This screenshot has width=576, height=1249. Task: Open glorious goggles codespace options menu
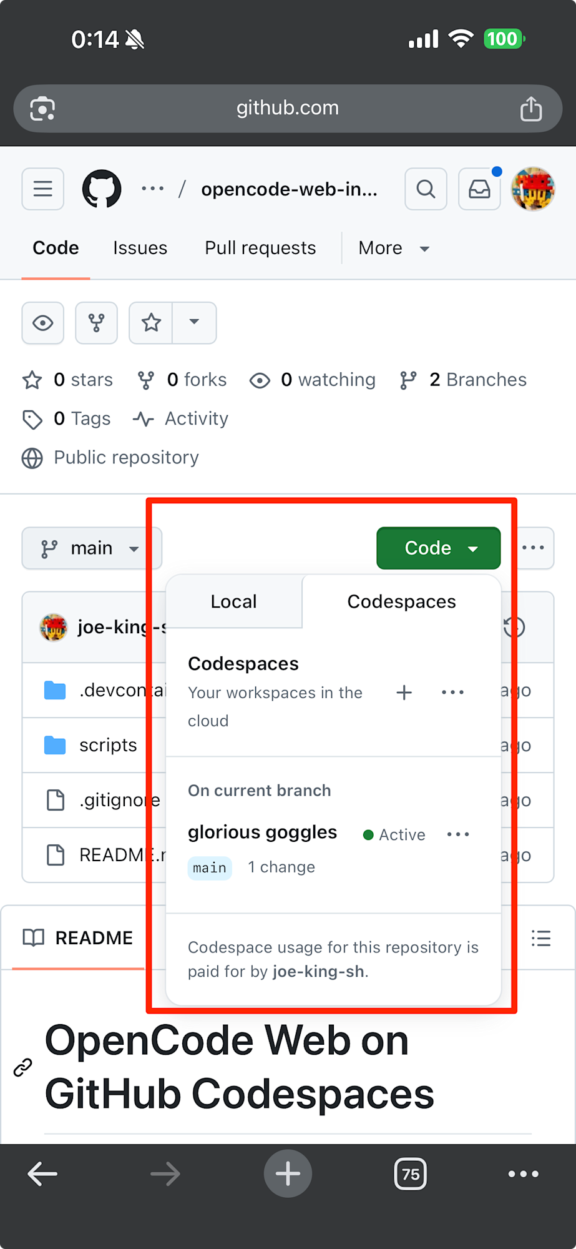[x=458, y=834]
